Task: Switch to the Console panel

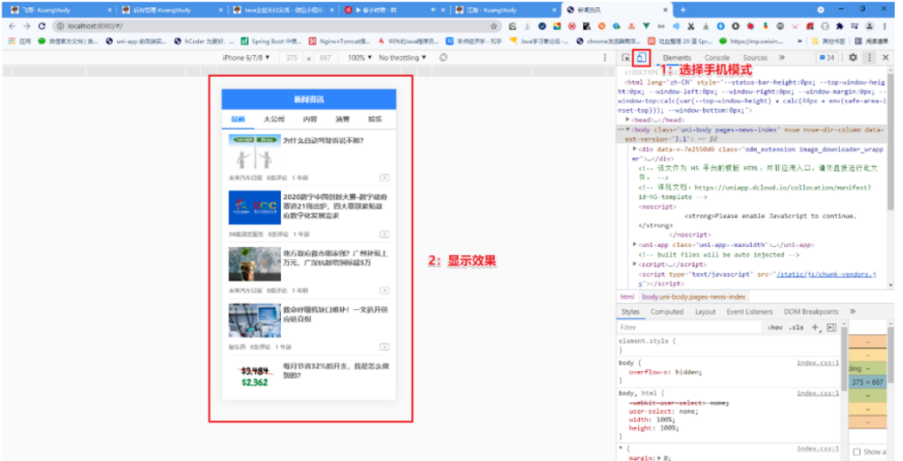Action: click(x=717, y=58)
